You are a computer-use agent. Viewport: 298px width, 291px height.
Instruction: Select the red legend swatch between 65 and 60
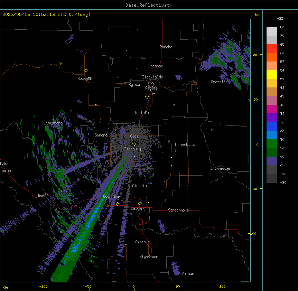[272, 48]
